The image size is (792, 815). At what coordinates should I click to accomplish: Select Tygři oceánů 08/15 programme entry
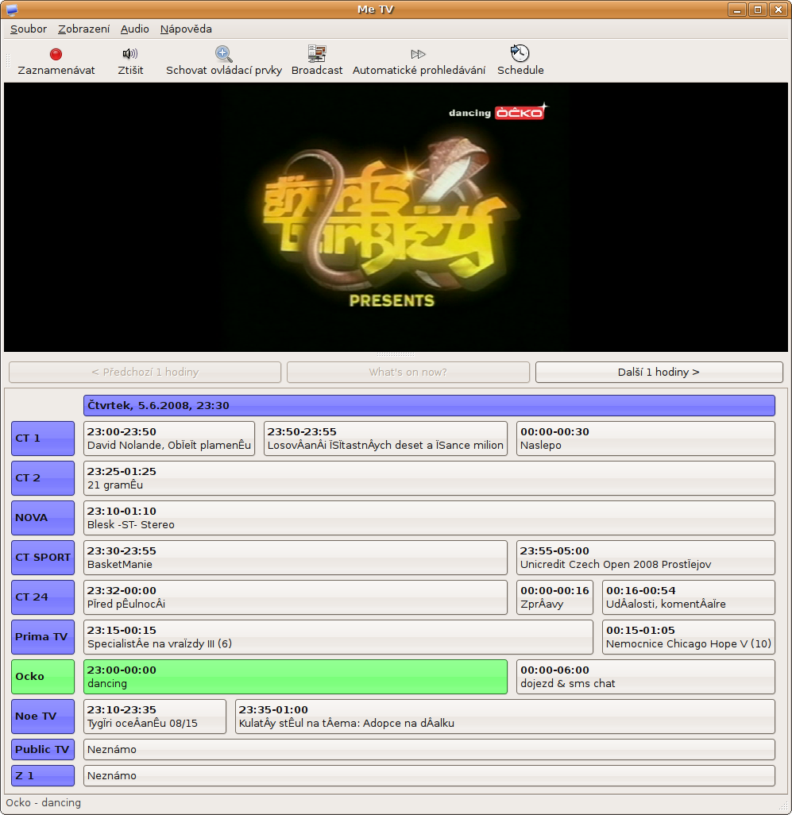pyautogui.click(x=155, y=717)
